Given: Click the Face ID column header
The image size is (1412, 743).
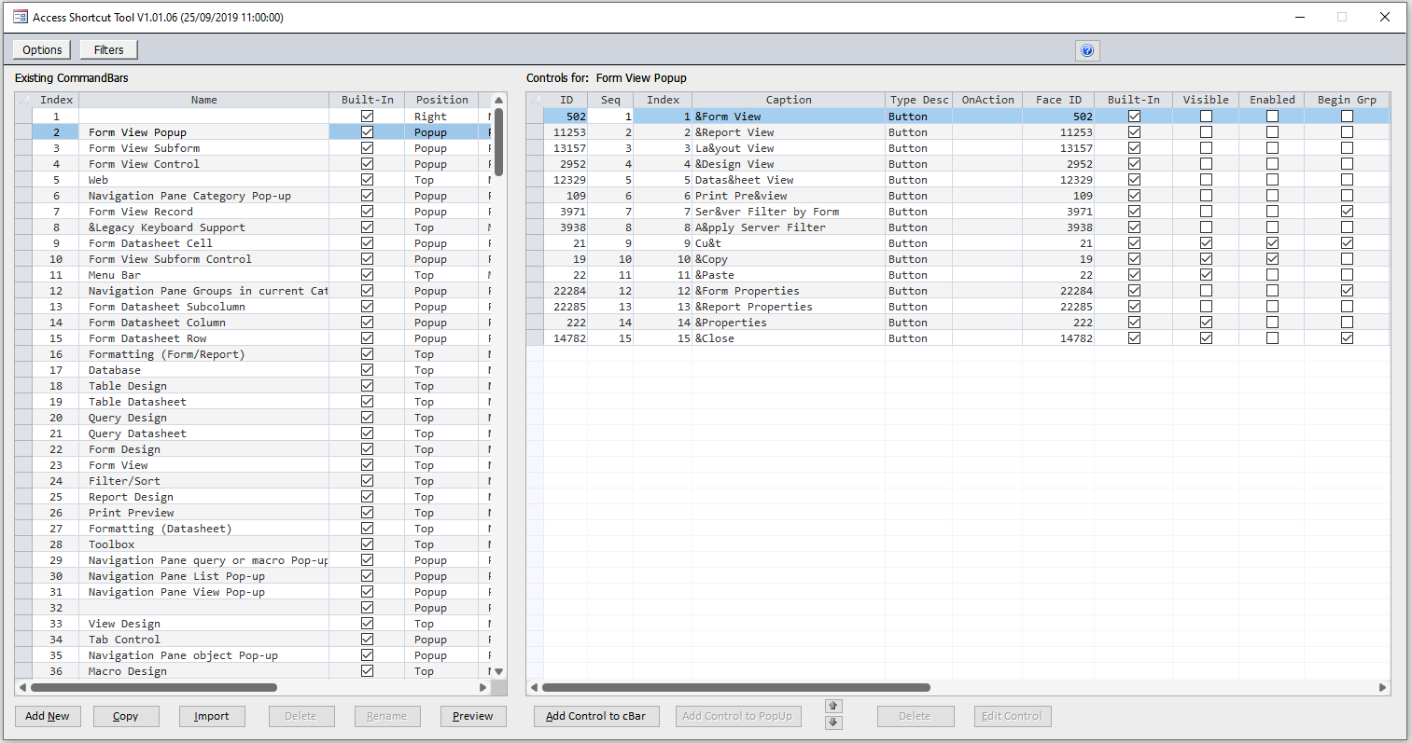Looking at the screenshot, I should tap(1058, 100).
